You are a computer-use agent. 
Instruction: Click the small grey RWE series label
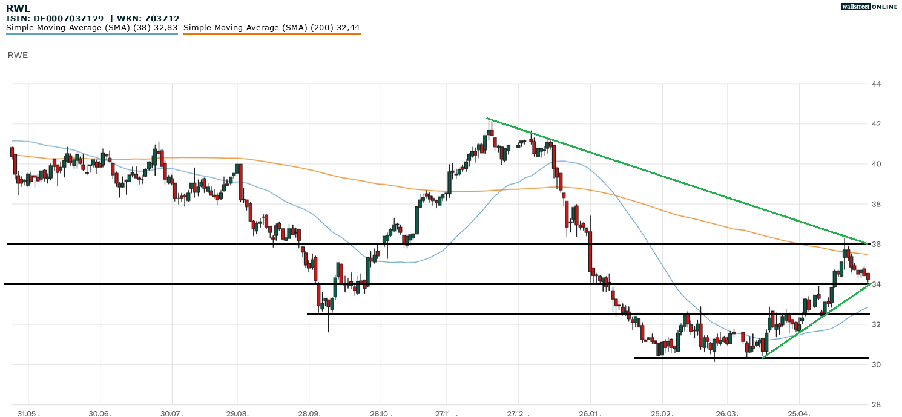pos(18,55)
